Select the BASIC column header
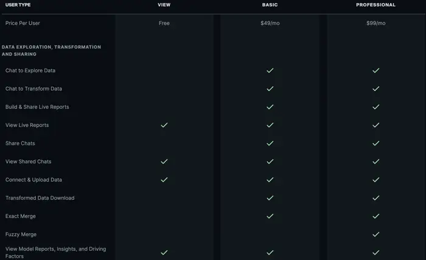426x260 pixels. (x=270, y=5)
